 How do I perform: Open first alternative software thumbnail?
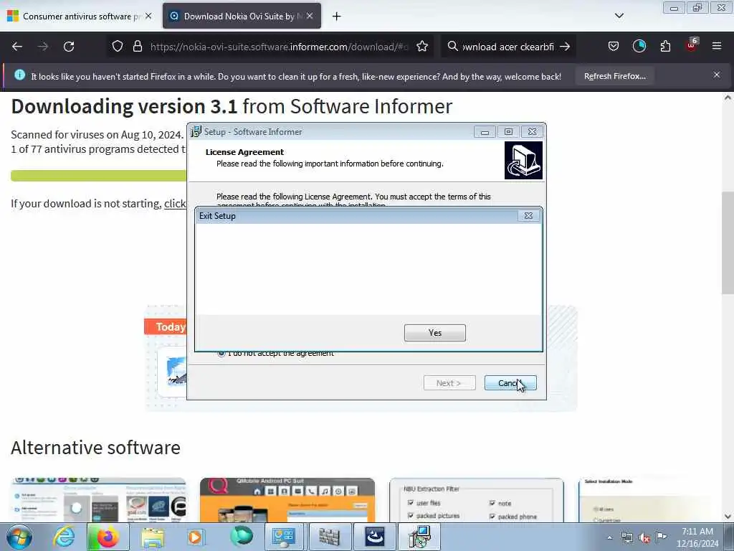tap(98, 500)
